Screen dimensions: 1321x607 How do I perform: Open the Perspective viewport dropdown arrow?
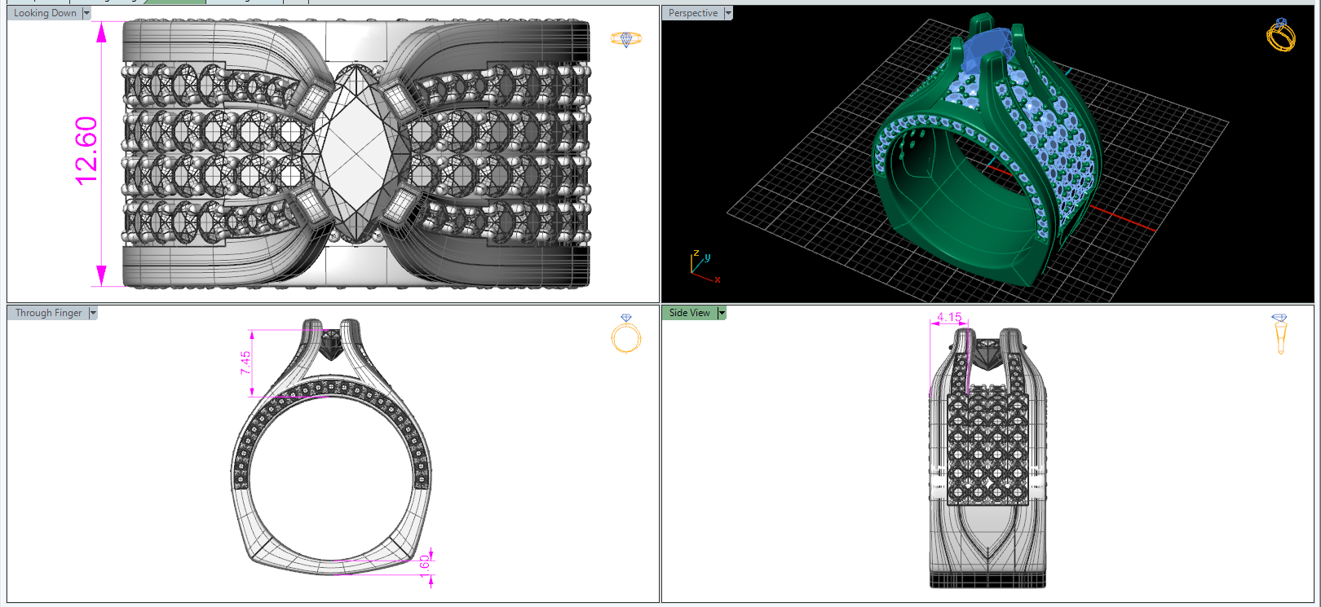click(x=728, y=13)
